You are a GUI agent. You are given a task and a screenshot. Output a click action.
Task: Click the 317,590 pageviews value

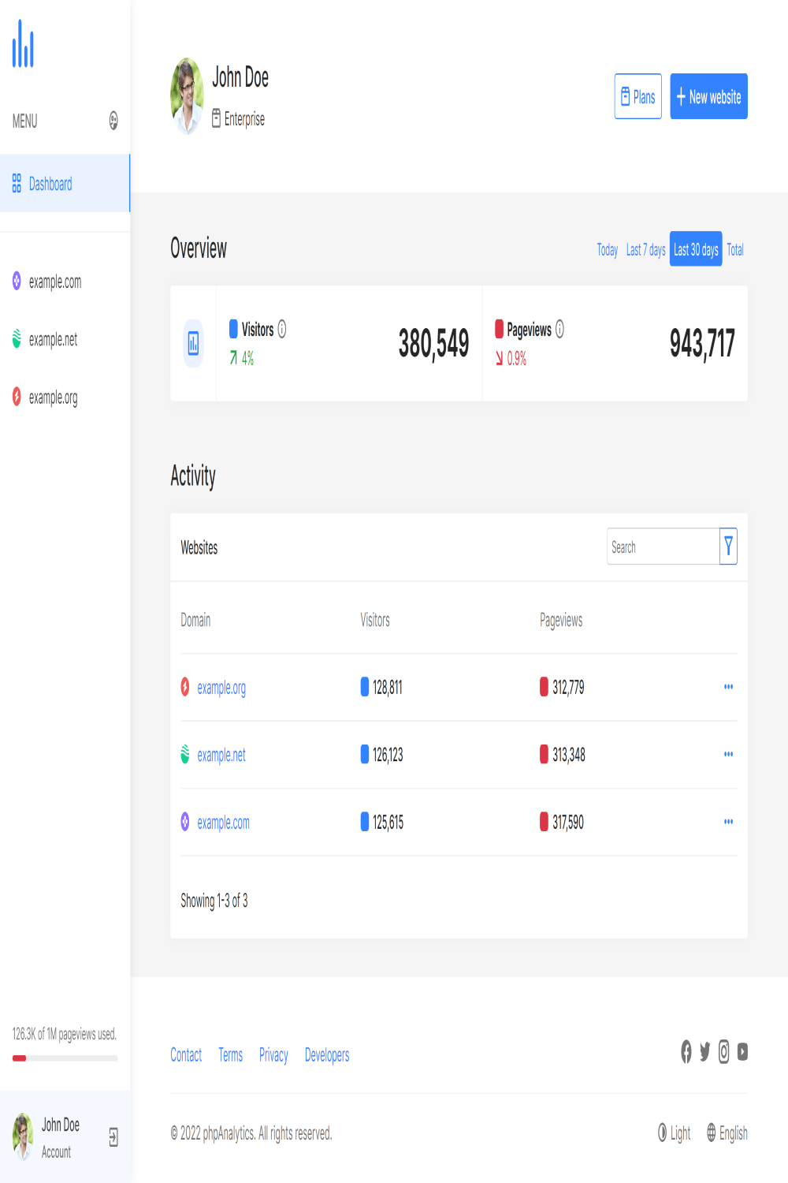568,823
